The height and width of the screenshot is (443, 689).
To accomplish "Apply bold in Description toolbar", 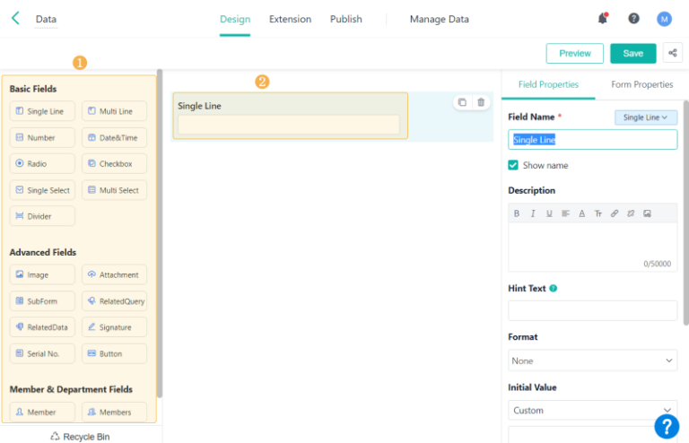I will click(x=517, y=213).
